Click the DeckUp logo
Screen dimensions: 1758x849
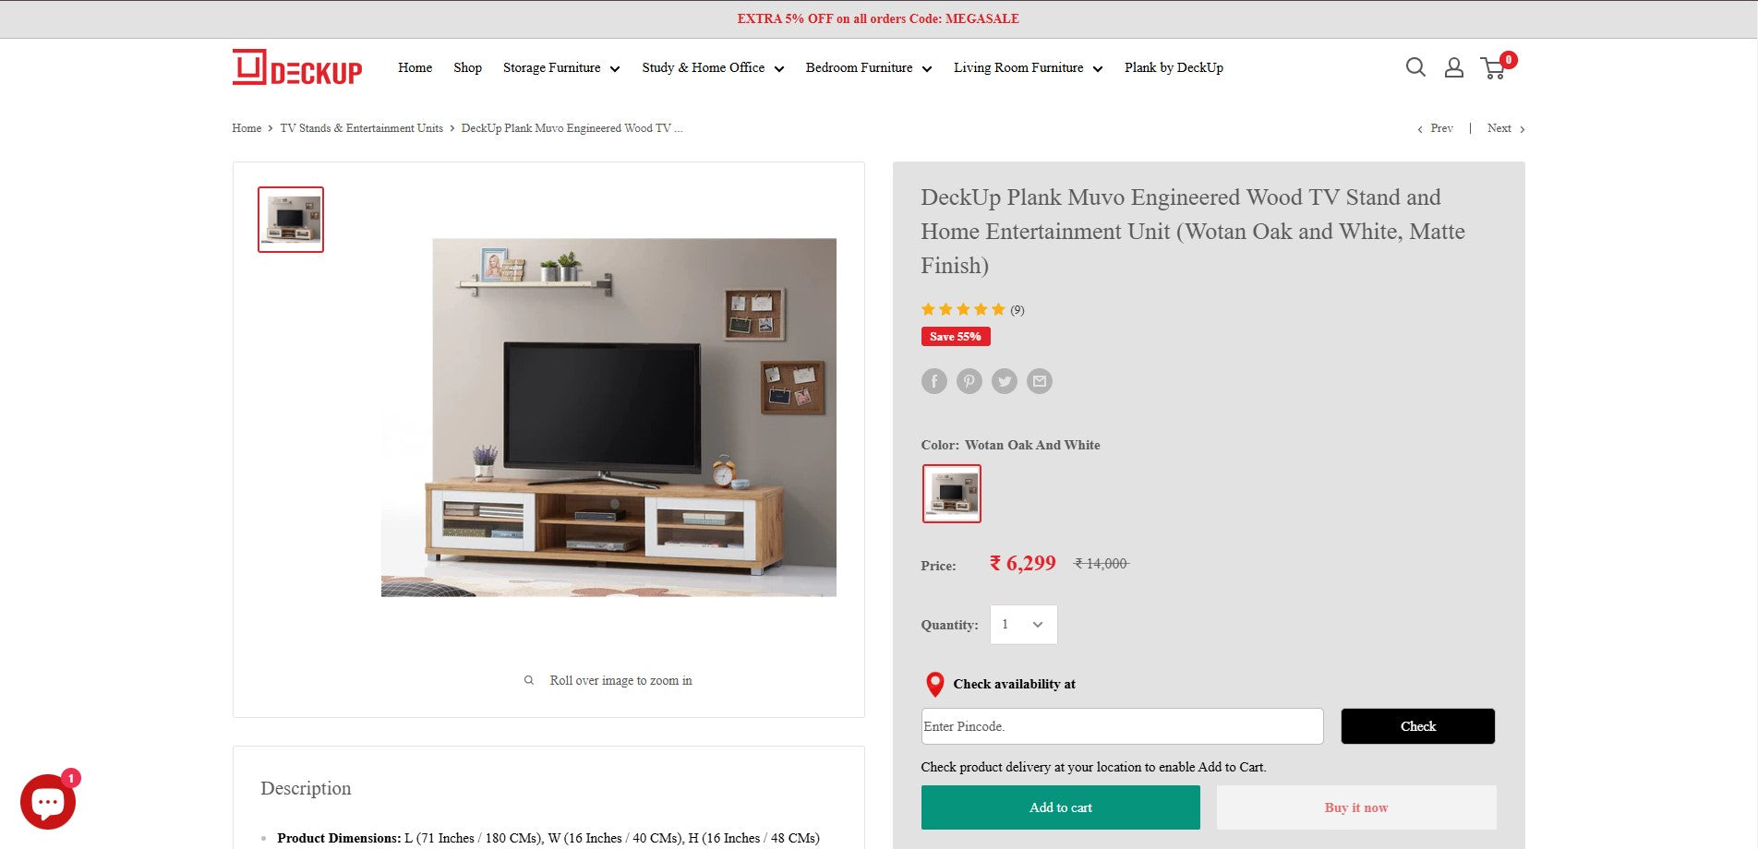coord(297,67)
